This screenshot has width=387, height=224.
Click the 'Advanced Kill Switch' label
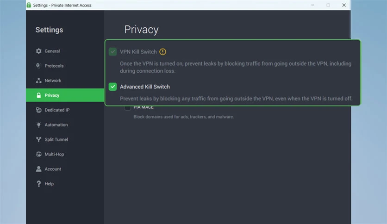(145, 87)
